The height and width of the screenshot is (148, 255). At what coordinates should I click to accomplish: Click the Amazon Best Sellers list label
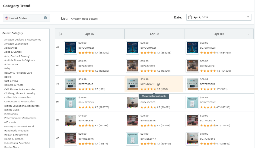tap(84, 19)
